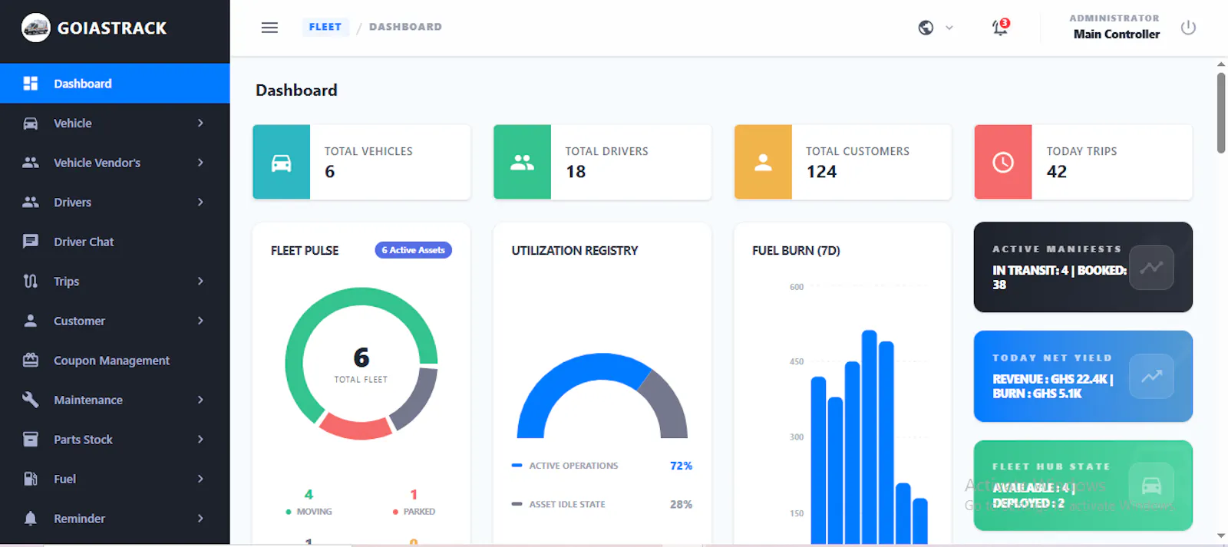Toggle the hamburger sidebar menu

[x=269, y=28]
